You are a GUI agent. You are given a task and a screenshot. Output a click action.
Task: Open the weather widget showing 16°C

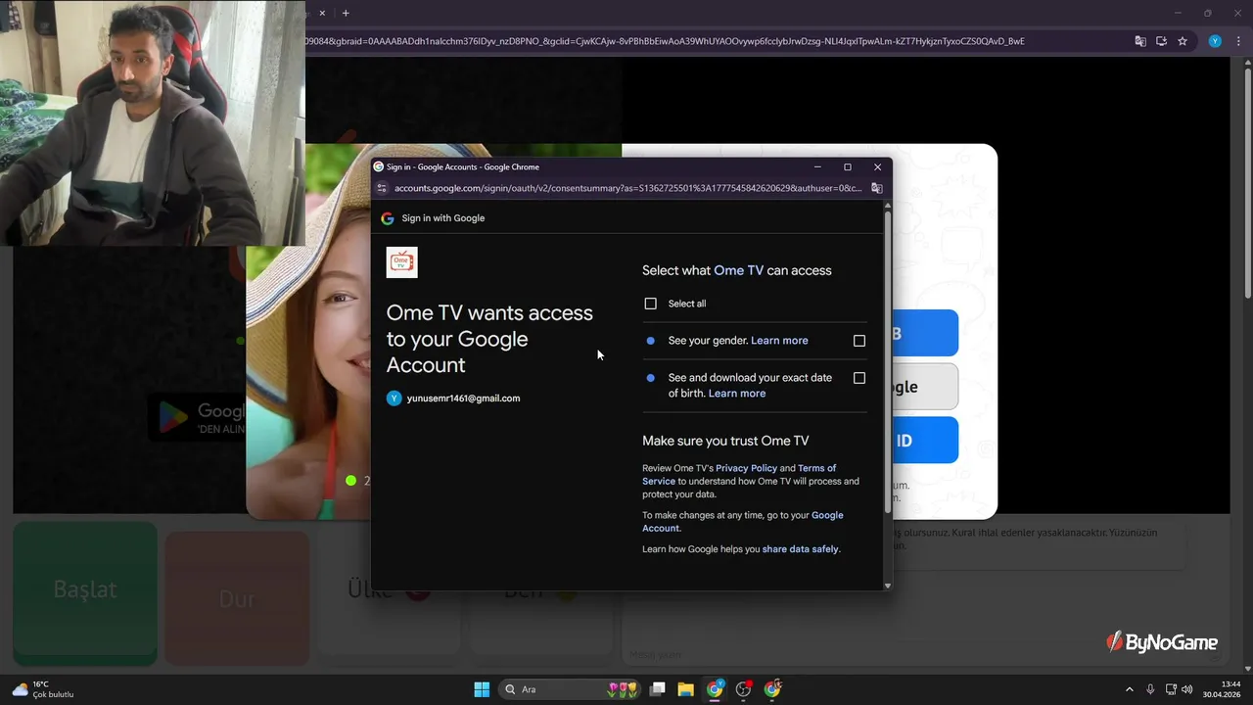[x=42, y=689]
